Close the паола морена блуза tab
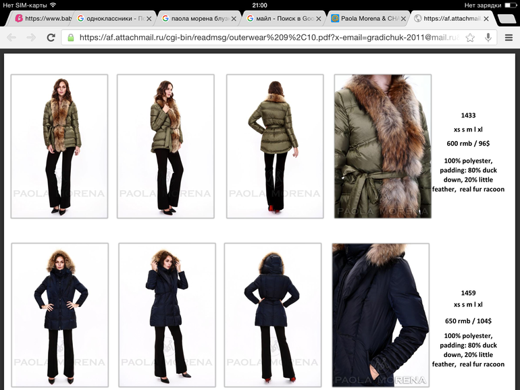Screen dimensions: 520x390 [234, 19]
